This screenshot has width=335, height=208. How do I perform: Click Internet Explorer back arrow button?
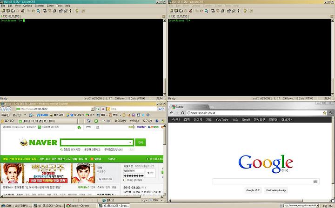3,109
